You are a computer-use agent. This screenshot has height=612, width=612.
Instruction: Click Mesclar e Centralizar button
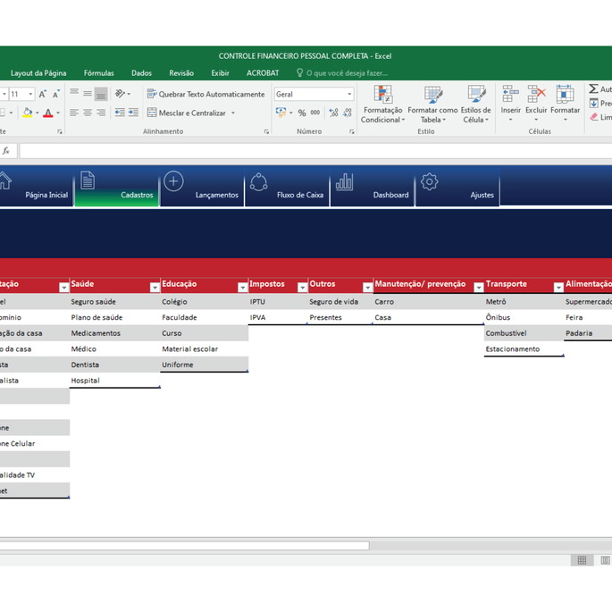click(x=187, y=113)
